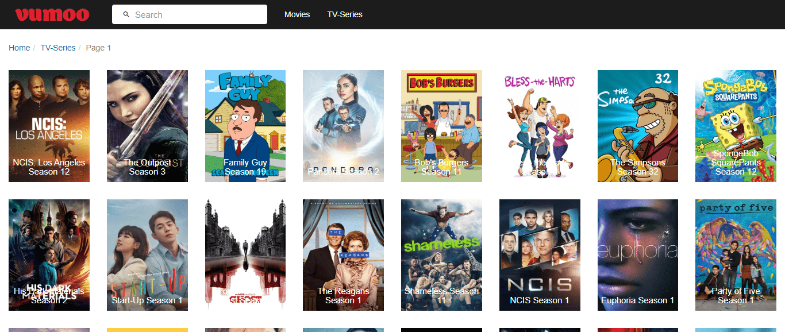The width and height of the screenshot is (785, 332).
Task: Open His Dark Materials Season 2 poster
Action: (x=49, y=255)
